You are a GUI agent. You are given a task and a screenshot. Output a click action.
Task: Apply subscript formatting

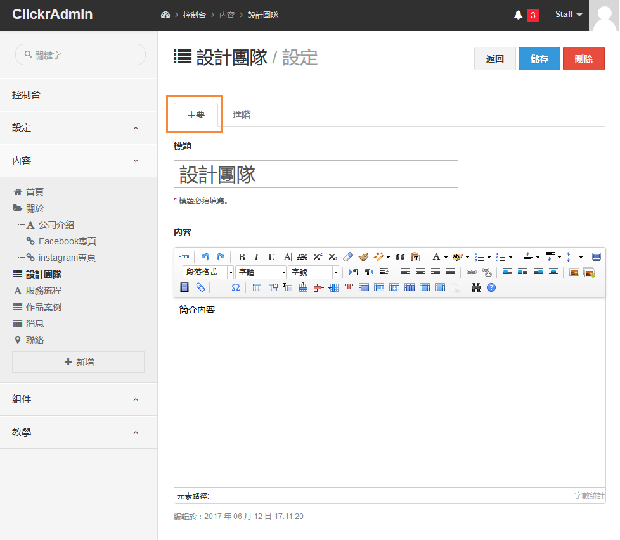coord(333,258)
